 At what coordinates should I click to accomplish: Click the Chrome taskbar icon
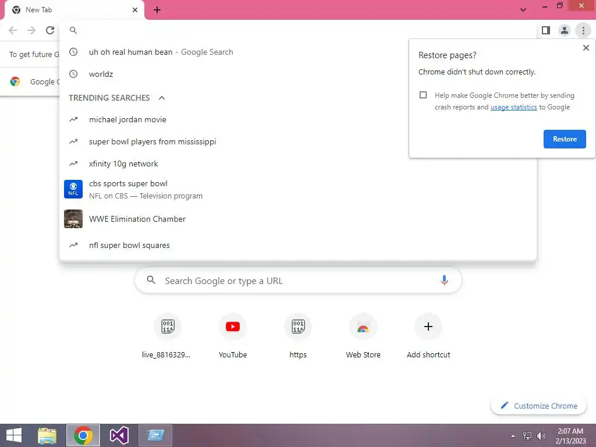click(83, 435)
